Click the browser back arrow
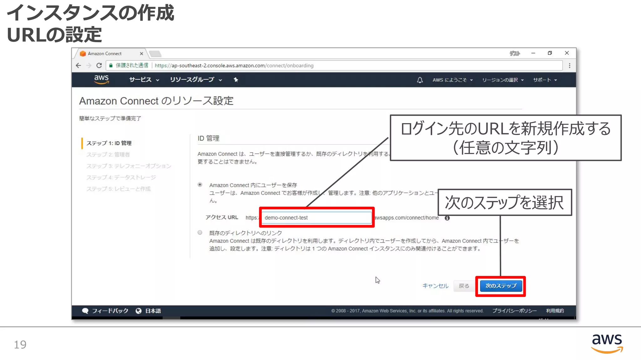The height and width of the screenshot is (360, 641). click(x=79, y=65)
